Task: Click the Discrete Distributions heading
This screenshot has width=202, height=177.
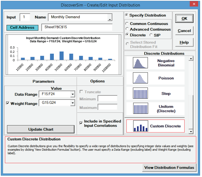Action: [x=164, y=53]
